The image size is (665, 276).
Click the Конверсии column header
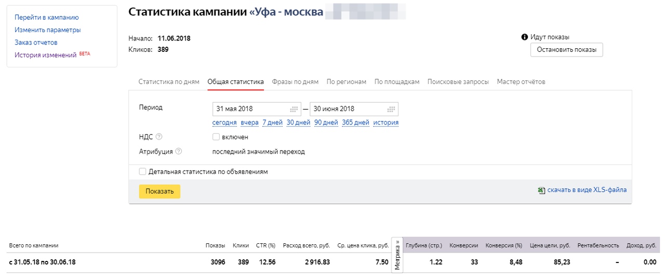click(464, 246)
